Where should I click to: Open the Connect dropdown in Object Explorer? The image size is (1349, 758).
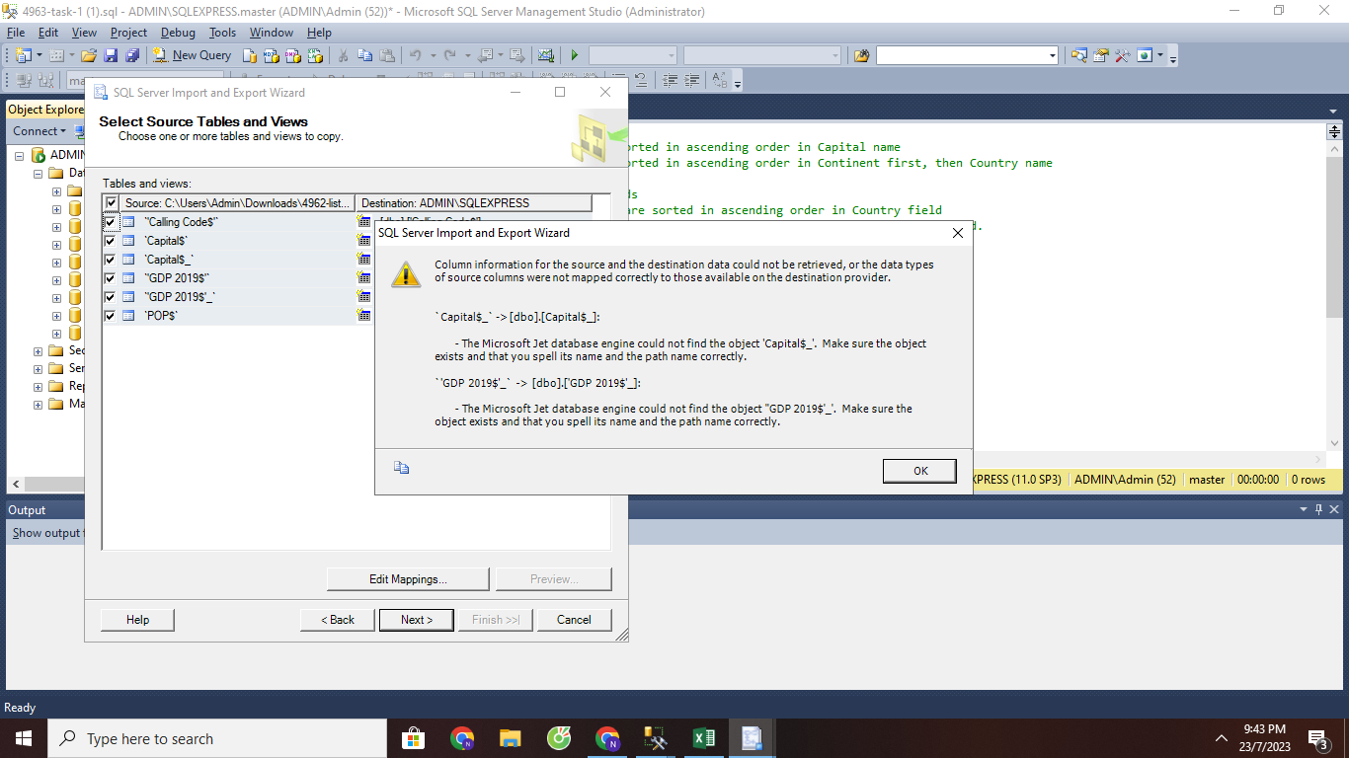click(x=40, y=130)
